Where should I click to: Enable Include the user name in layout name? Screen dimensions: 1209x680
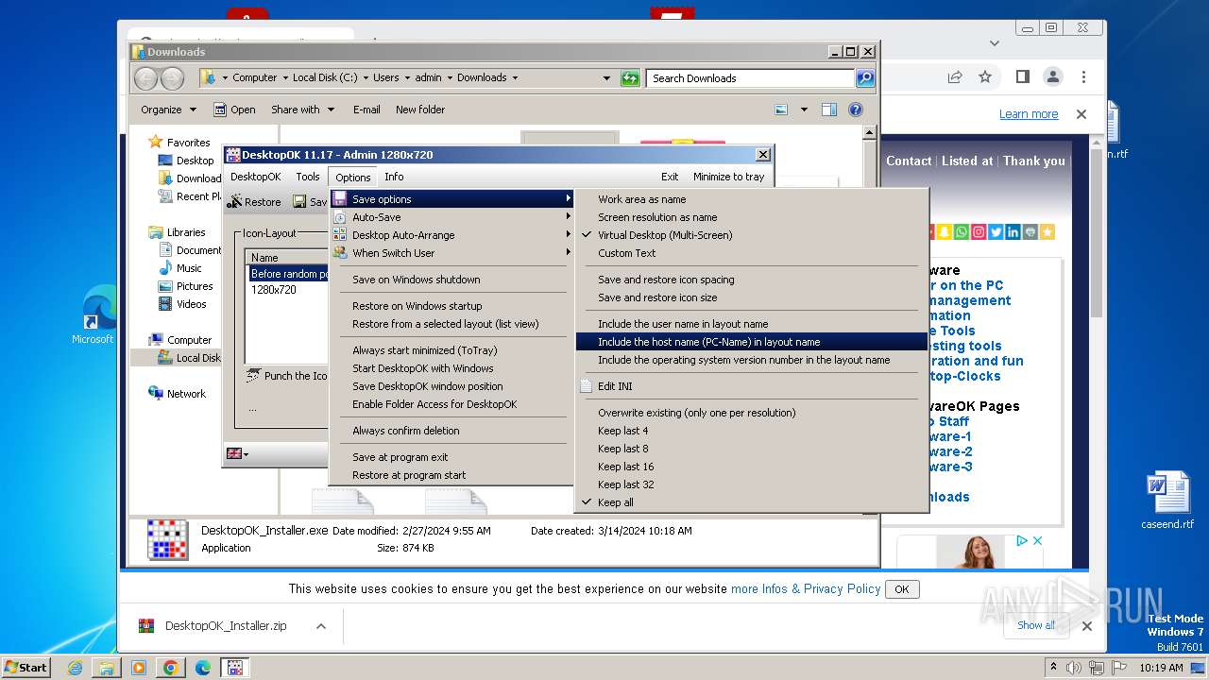(x=751, y=324)
